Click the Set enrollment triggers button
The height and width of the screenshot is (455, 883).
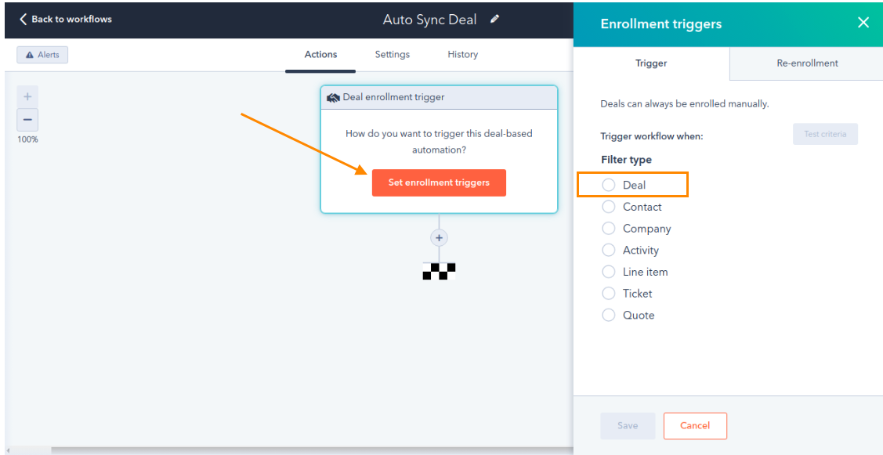point(440,182)
